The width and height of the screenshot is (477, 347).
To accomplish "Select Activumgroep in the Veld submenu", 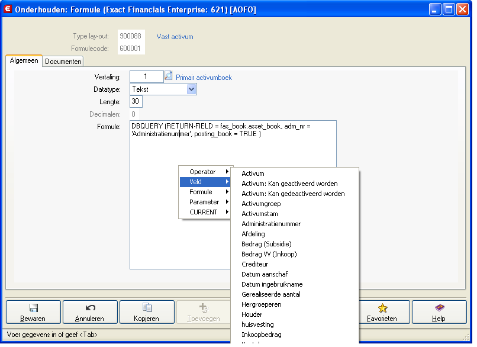I will coord(261,204).
